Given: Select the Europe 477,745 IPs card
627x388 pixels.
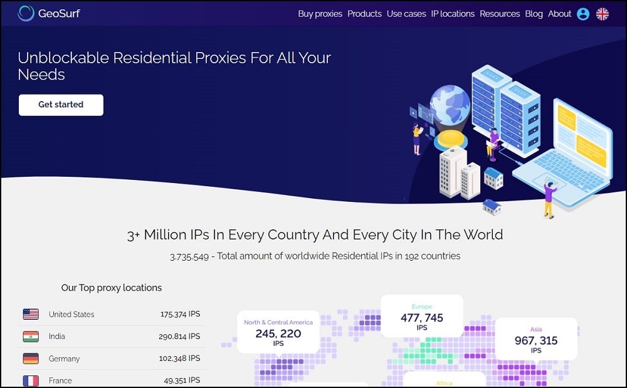Looking at the screenshot, I should point(422,317).
